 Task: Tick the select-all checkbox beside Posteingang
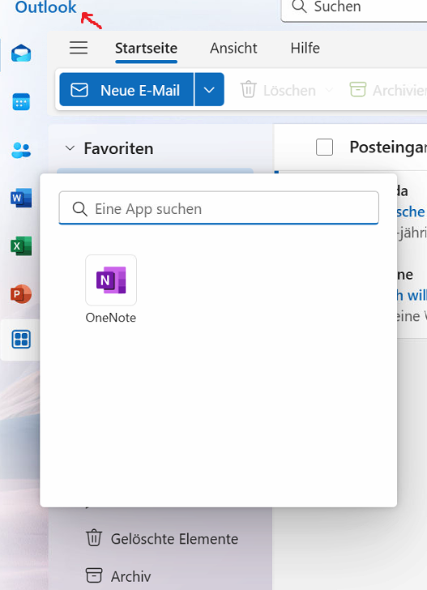coord(324,147)
